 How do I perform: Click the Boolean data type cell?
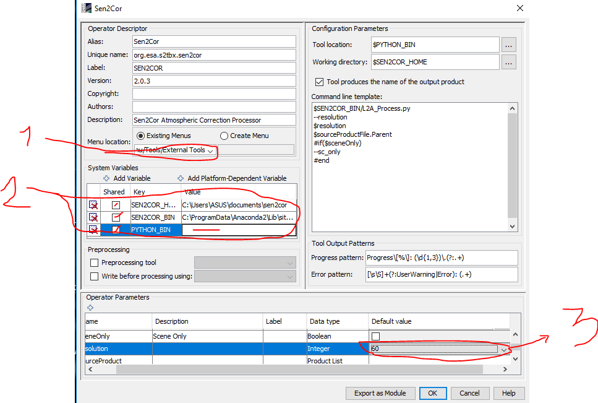tap(338, 336)
